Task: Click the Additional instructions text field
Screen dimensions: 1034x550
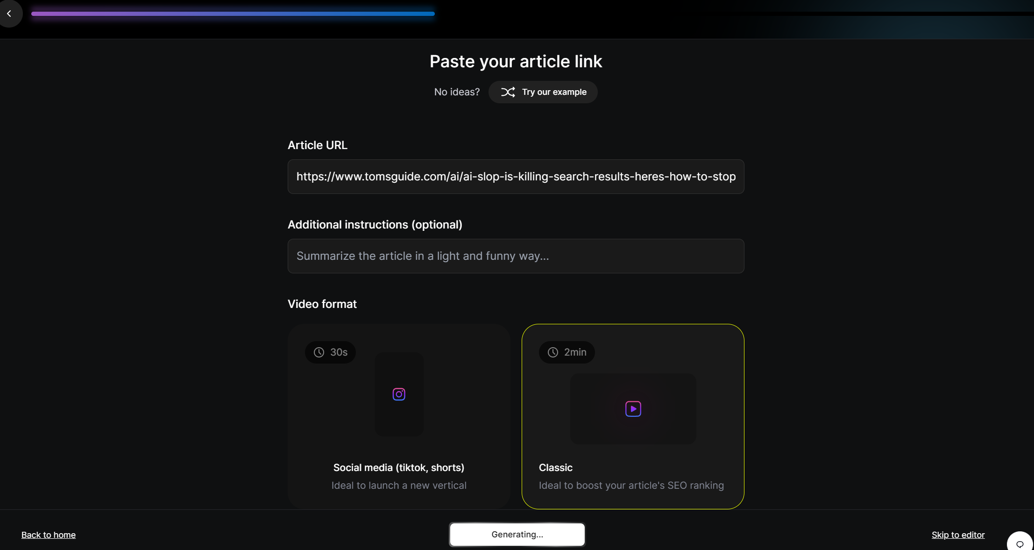Action: 515,256
